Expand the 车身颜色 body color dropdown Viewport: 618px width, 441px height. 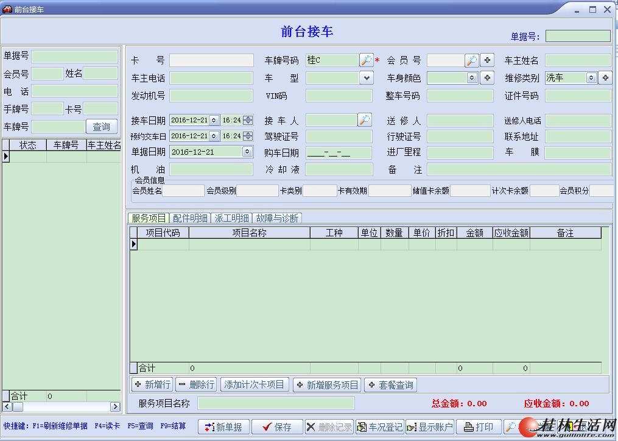[472, 78]
